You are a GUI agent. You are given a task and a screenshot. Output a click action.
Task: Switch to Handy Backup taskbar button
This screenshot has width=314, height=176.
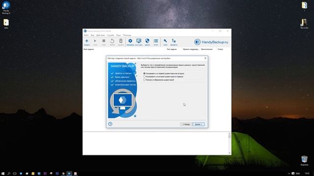click(69, 174)
